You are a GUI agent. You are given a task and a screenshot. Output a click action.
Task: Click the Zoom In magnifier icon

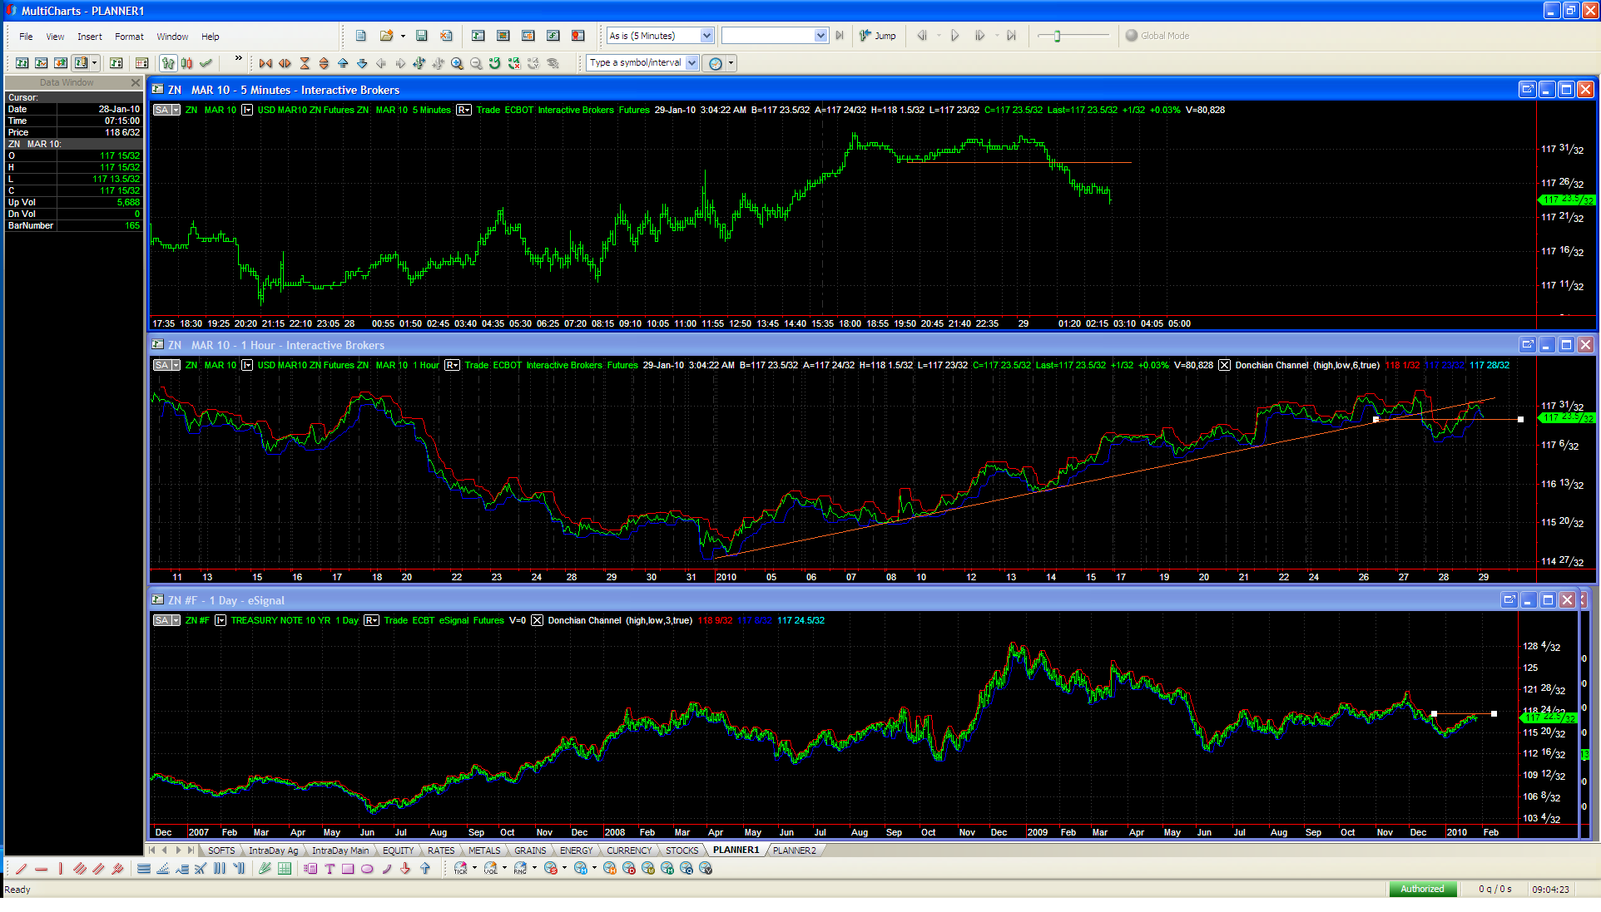tap(457, 63)
